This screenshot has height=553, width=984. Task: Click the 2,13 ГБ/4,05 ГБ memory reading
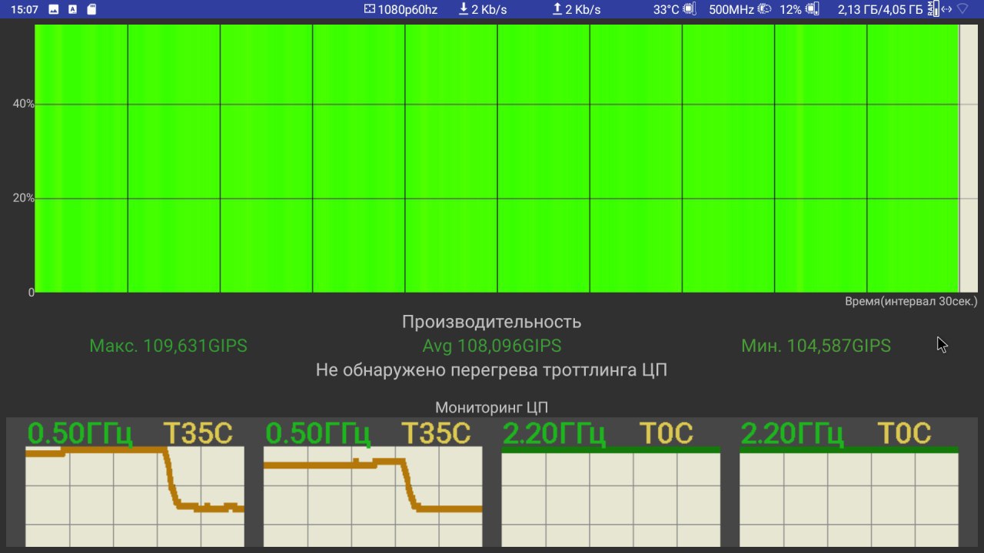(x=880, y=10)
